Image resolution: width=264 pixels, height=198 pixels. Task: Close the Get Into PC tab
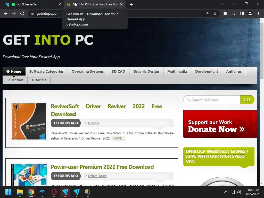[121, 4]
